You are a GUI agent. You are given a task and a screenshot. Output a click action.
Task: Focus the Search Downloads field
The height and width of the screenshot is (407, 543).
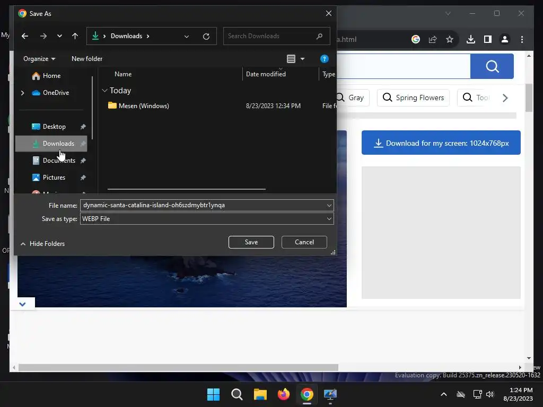pyautogui.click(x=276, y=36)
